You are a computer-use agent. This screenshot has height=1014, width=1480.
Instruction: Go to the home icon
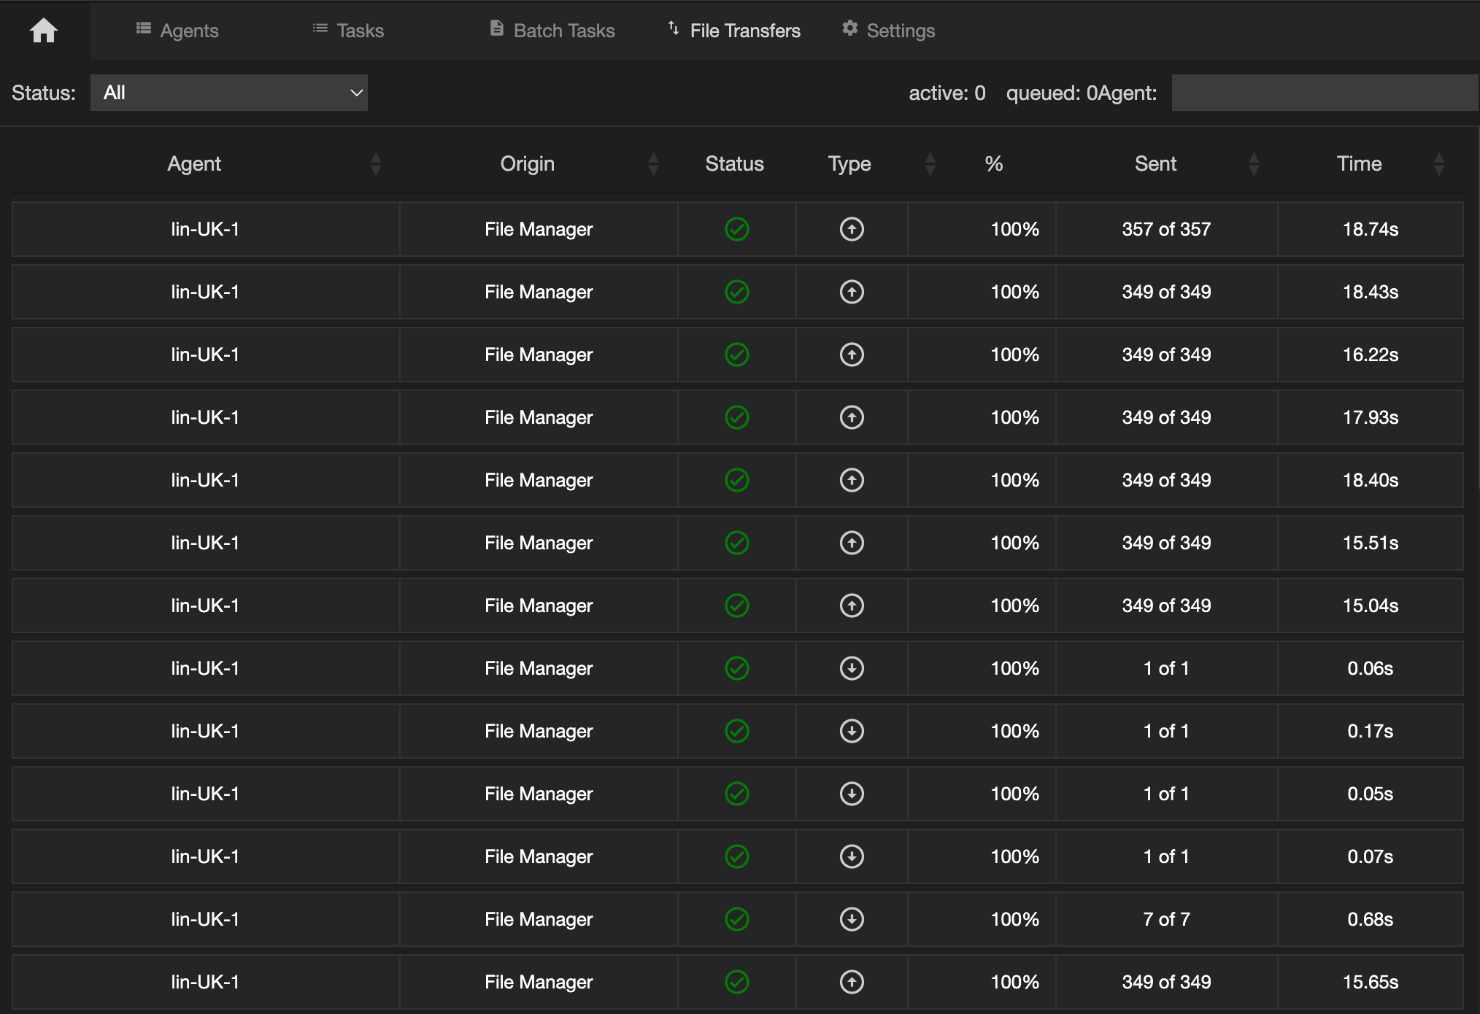pyautogui.click(x=44, y=31)
